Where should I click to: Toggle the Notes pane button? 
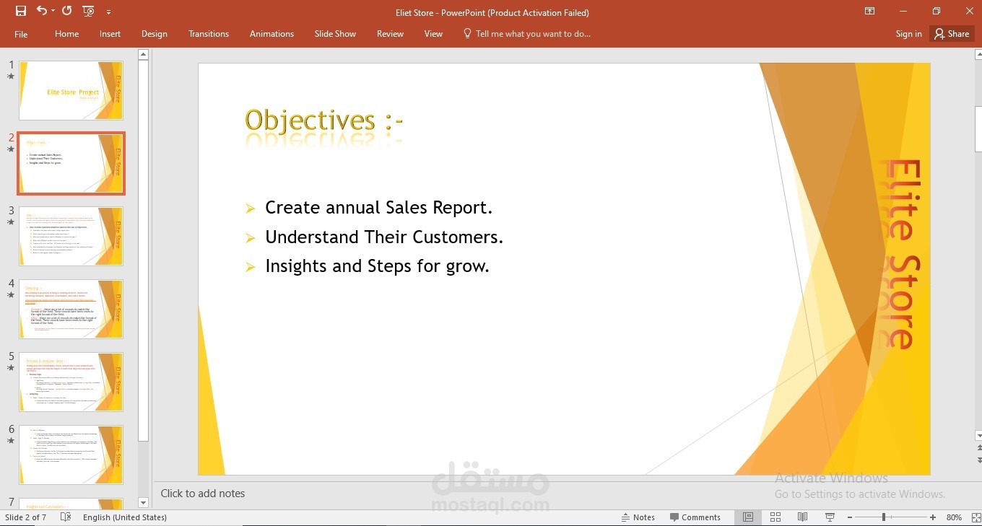(x=638, y=517)
